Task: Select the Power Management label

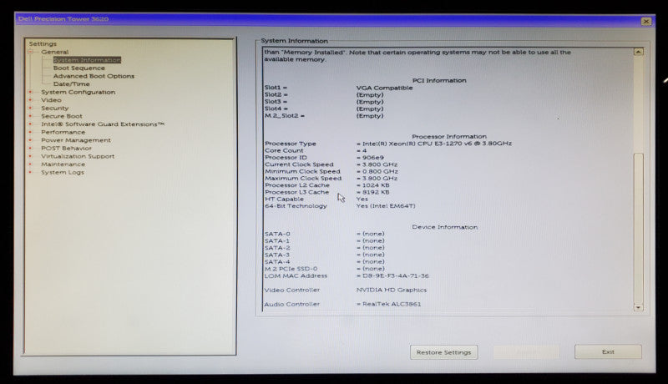Action: [76, 140]
